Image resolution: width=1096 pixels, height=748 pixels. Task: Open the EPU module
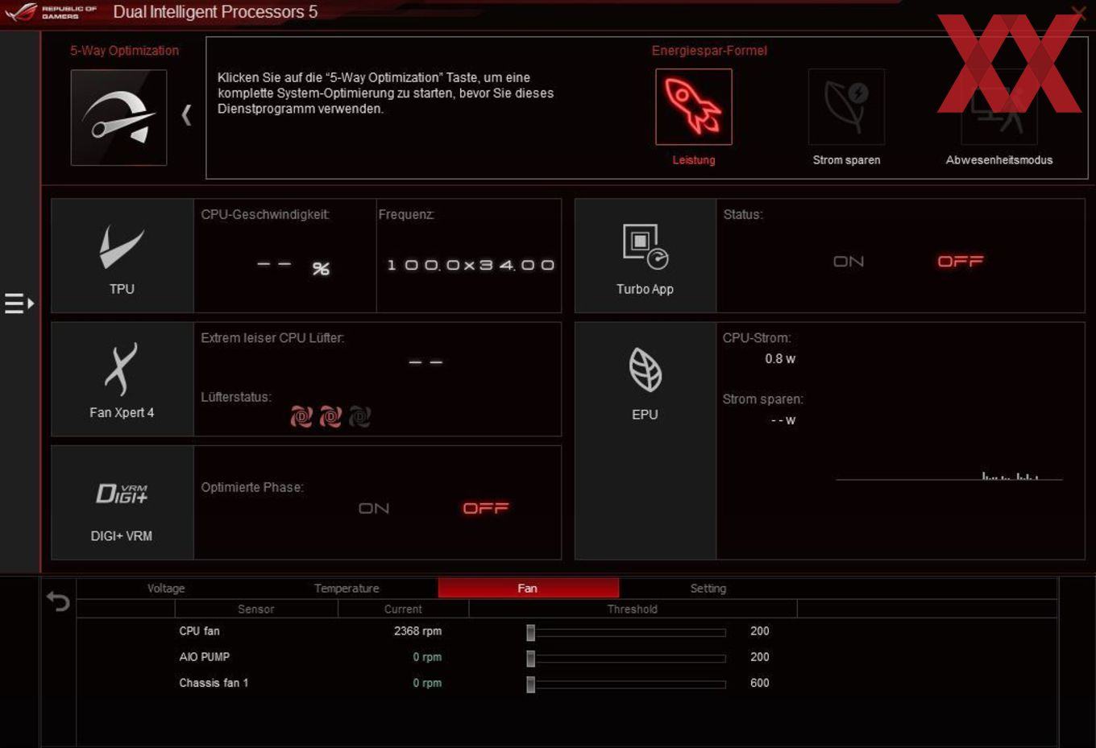tap(646, 441)
